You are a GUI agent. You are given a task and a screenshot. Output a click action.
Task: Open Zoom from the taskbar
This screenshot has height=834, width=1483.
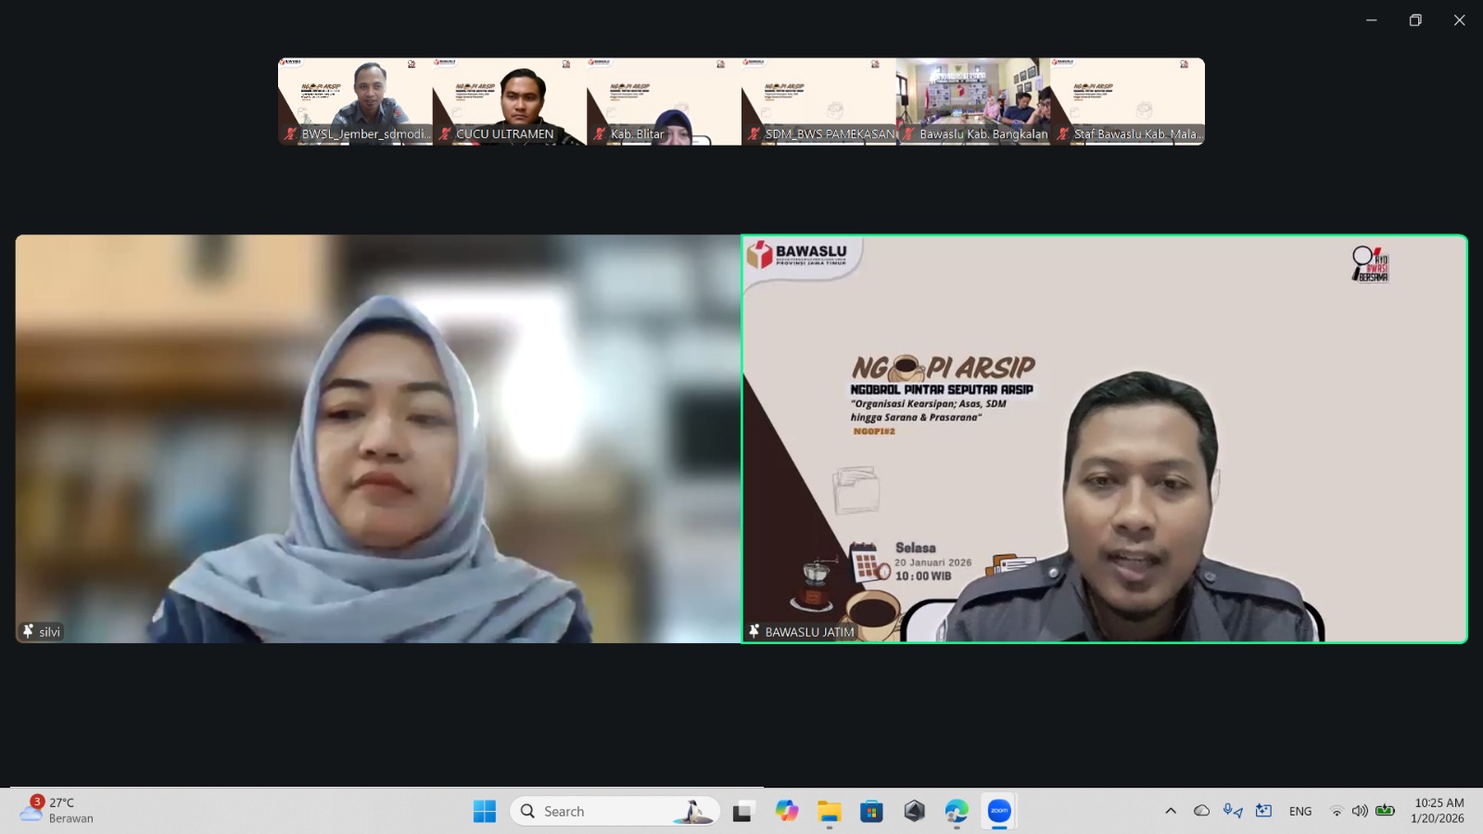999,811
